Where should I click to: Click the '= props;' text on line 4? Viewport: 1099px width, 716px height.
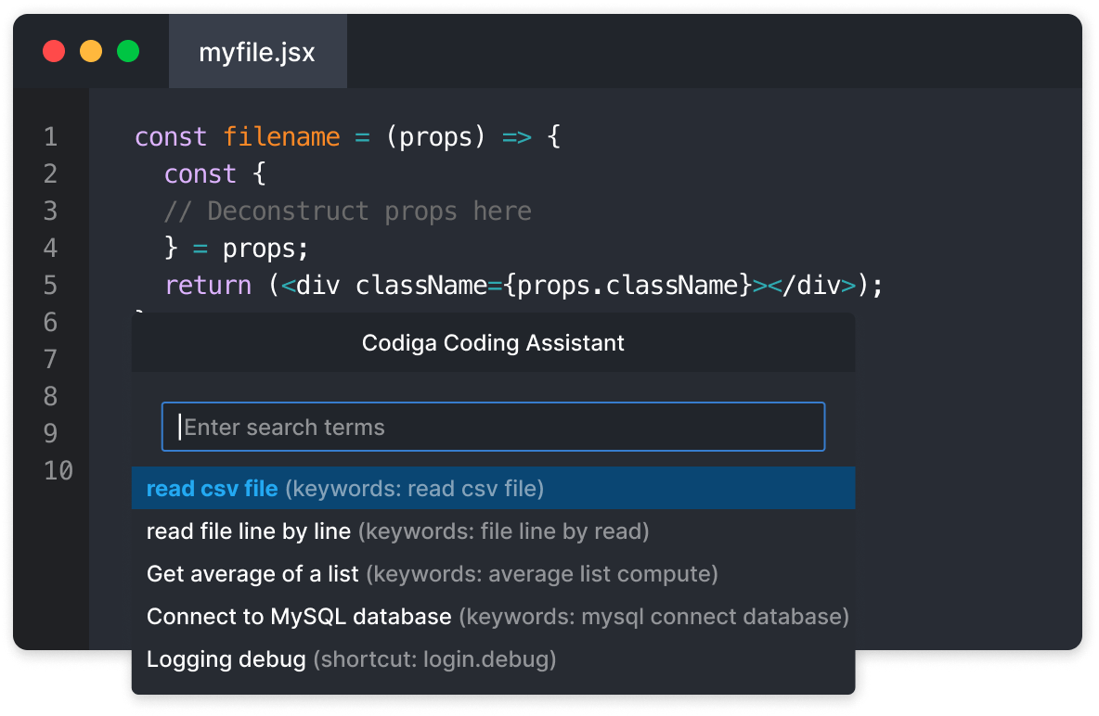[251, 248]
